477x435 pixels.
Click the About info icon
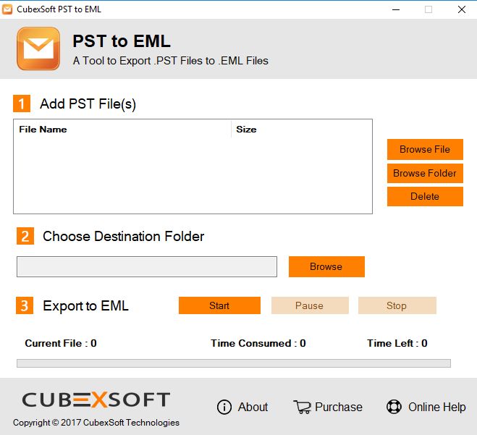(224, 407)
